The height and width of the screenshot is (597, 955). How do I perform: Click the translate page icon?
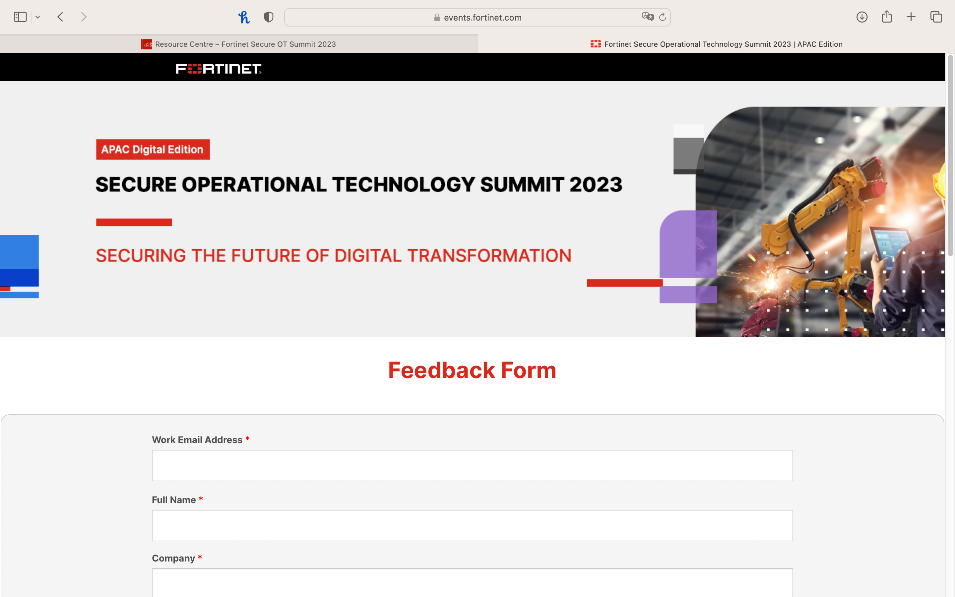[648, 17]
